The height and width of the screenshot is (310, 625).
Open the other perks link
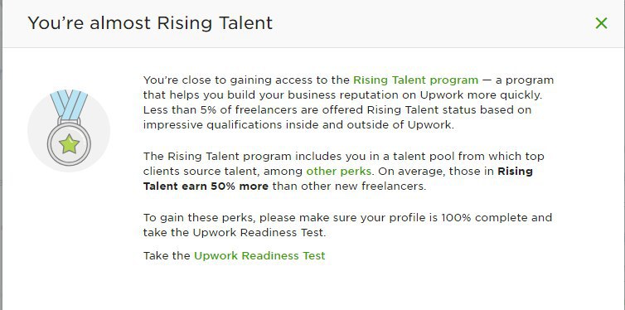tap(339, 172)
